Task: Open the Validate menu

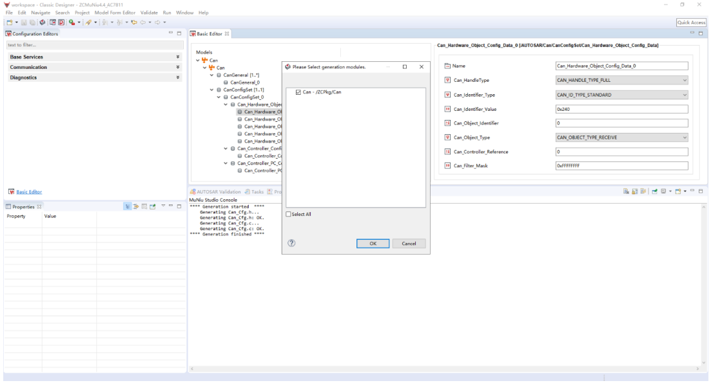Action: [x=149, y=13]
